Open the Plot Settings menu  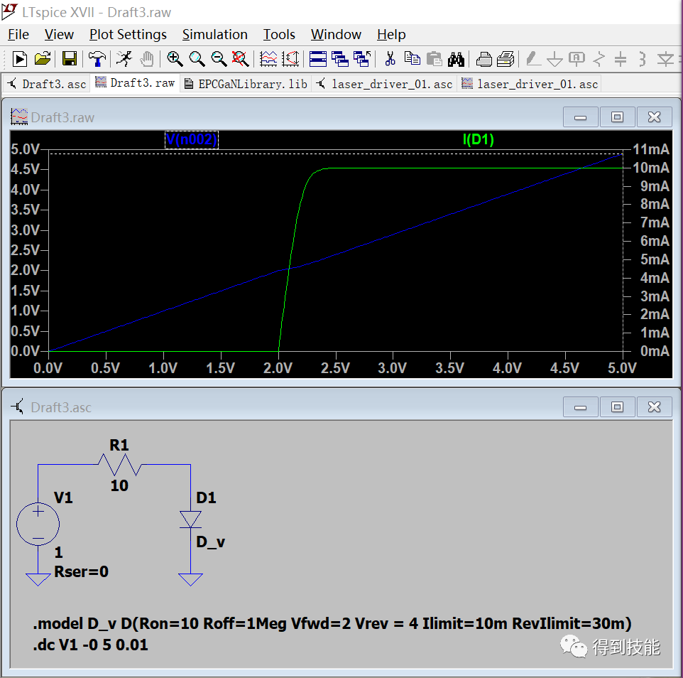(128, 34)
